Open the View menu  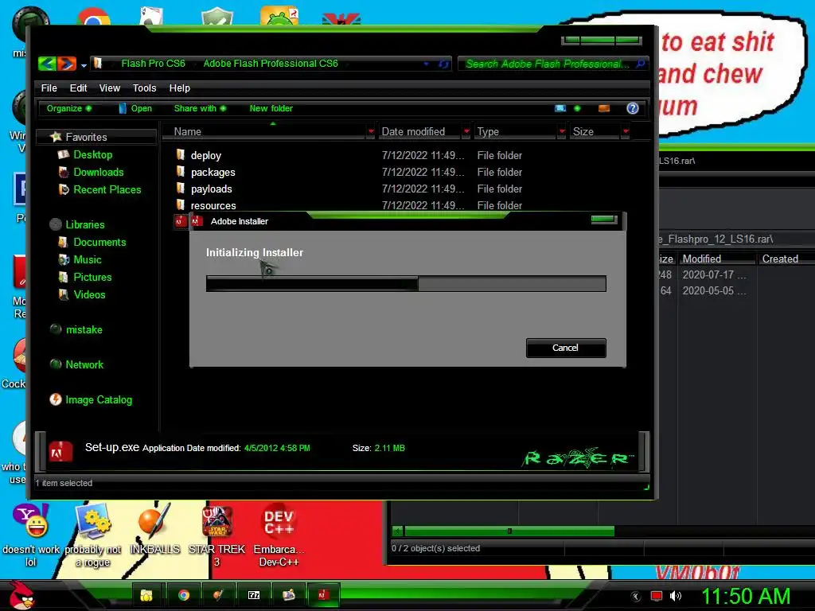[x=110, y=88]
